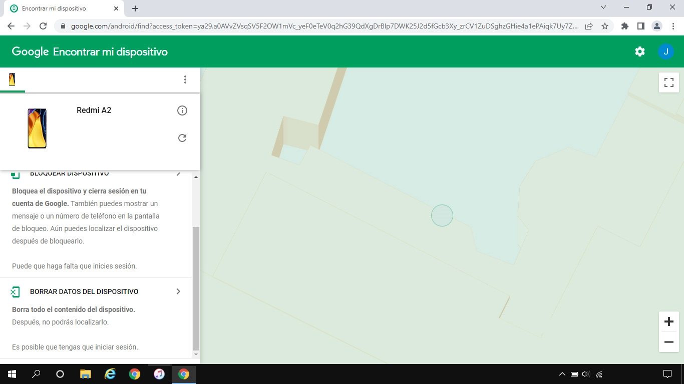Open iTunes from the taskbar
The image size is (684, 384).
[x=159, y=373]
